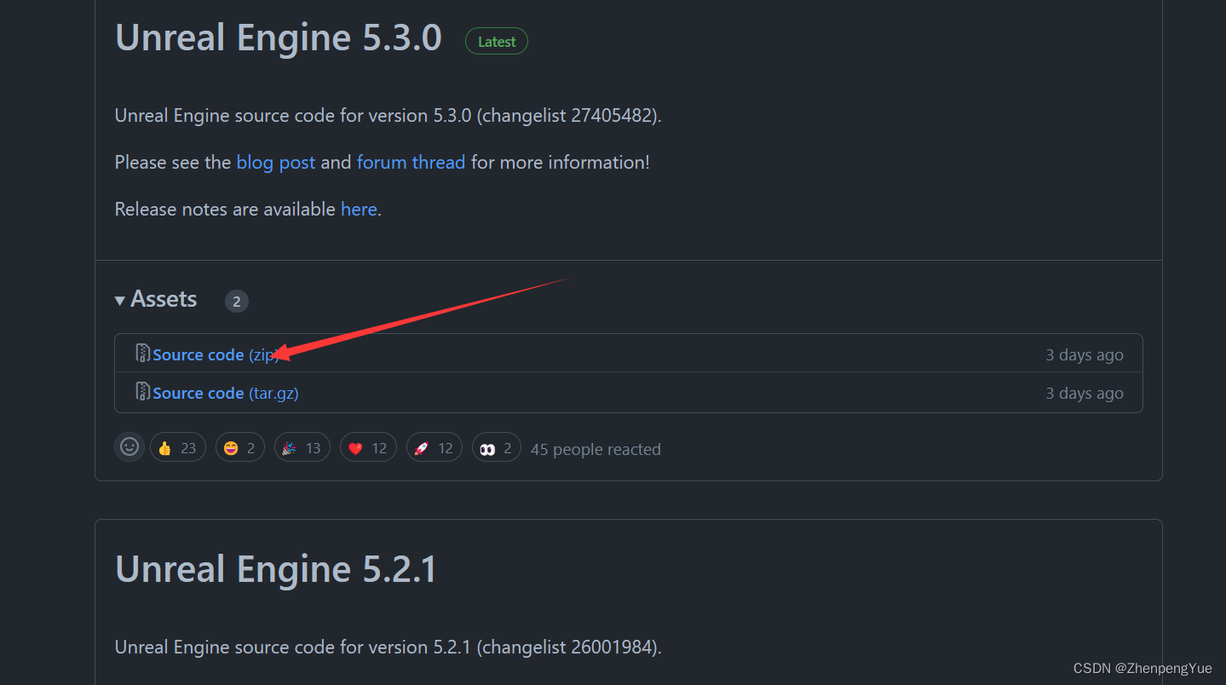Open the smiley add-reaction picker
This screenshot has width=1226, height=685.
click(x=130, y=447)
